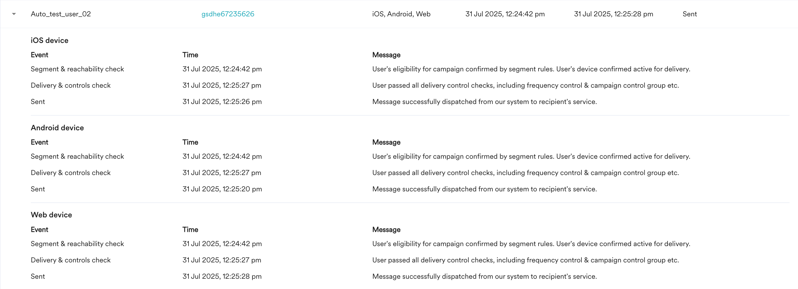The height and width of the screenshot is (289, 798).
Task: Click the iOS, Android, Web platforms cell
Action: coord(401,14)
